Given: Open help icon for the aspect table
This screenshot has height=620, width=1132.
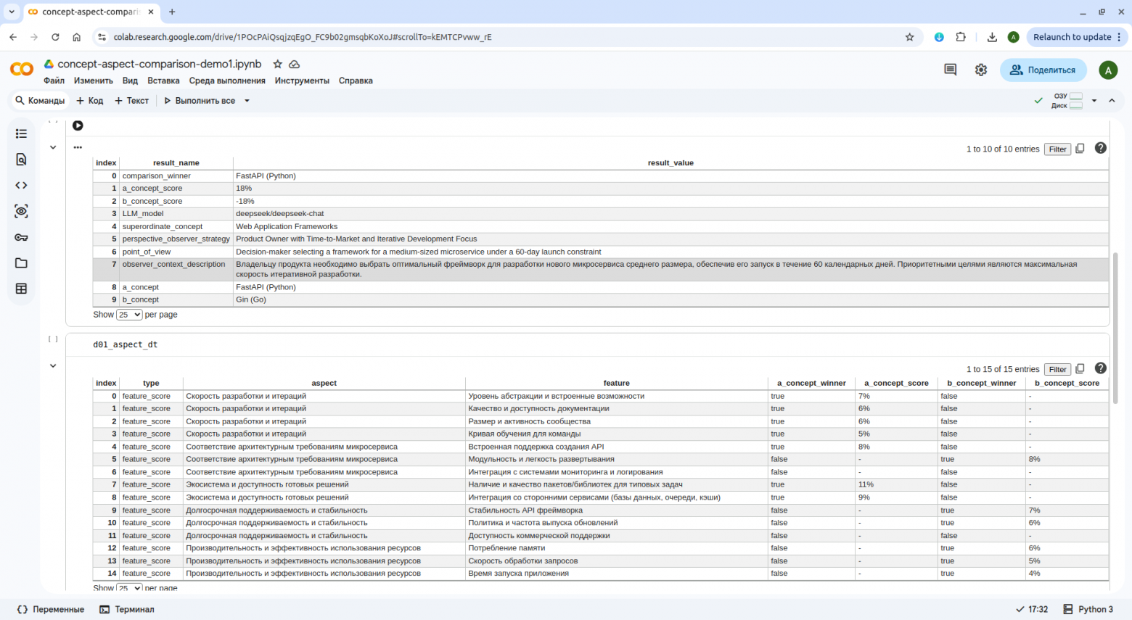Looking at the screenshot, I should point(1101,368).
